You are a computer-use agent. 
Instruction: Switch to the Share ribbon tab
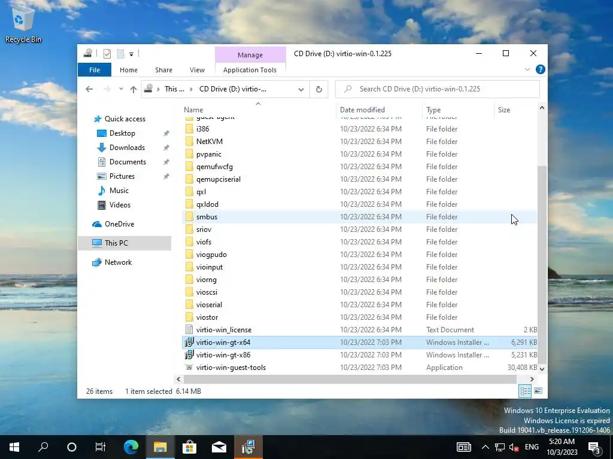pos(163,70)
